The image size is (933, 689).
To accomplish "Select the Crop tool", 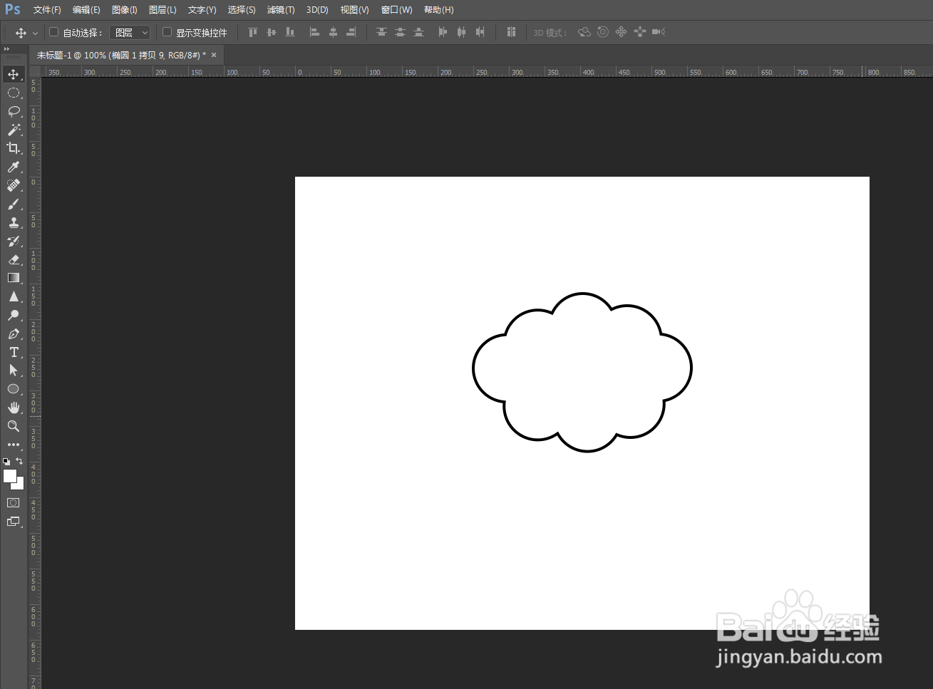I will point(14,148).
